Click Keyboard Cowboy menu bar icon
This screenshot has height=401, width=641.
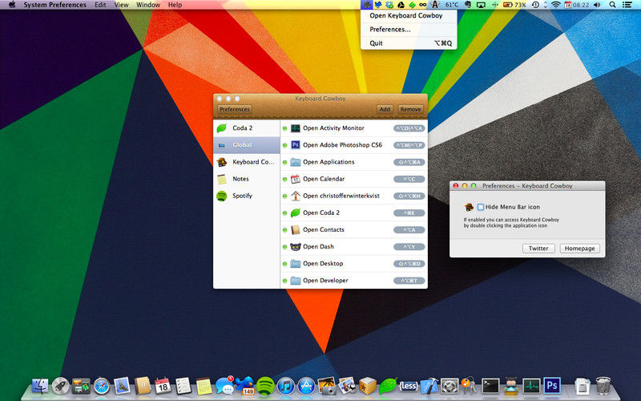[x=367, y=5]
